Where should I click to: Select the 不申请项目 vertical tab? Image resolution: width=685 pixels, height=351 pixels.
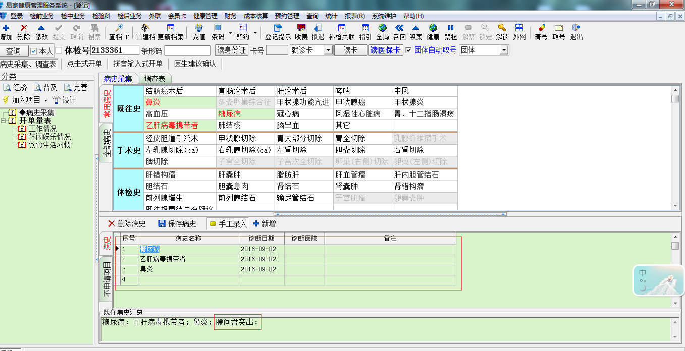(107, 279)
